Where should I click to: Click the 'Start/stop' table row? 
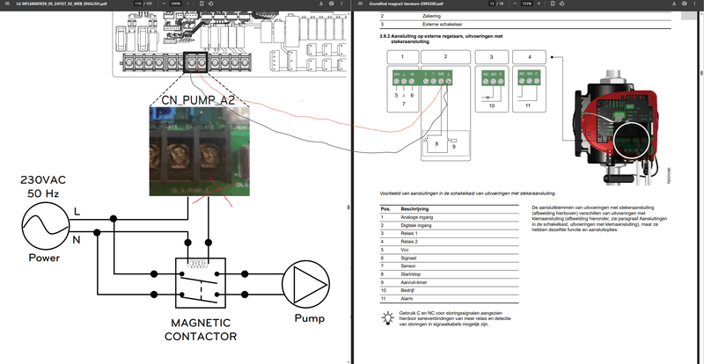click(449, 274)
